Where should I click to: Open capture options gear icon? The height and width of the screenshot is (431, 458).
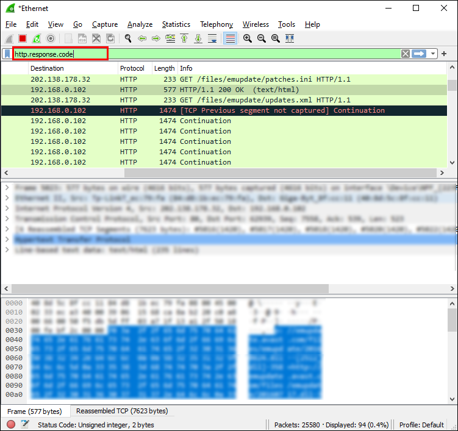(51, 38)
